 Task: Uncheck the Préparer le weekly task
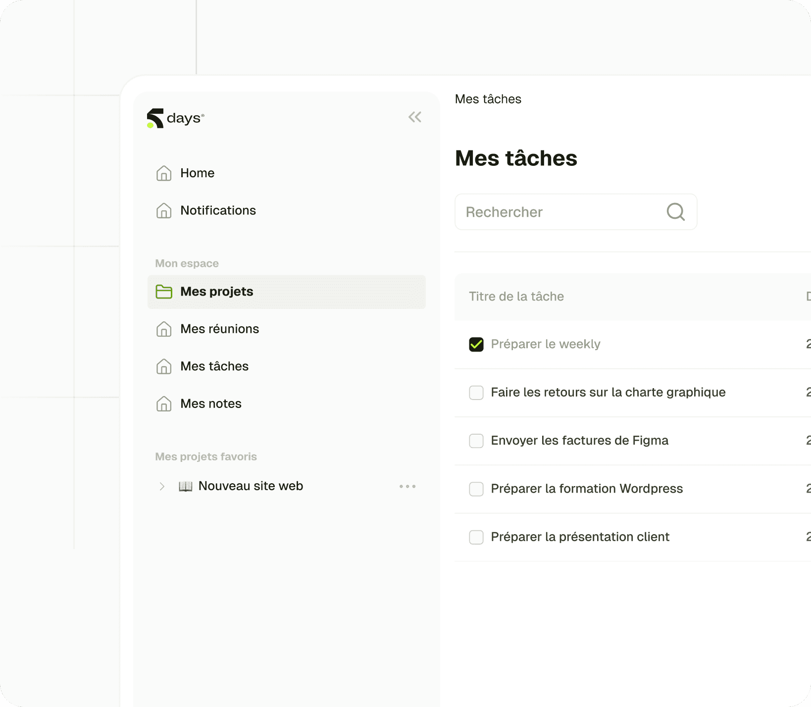[476, 344]
